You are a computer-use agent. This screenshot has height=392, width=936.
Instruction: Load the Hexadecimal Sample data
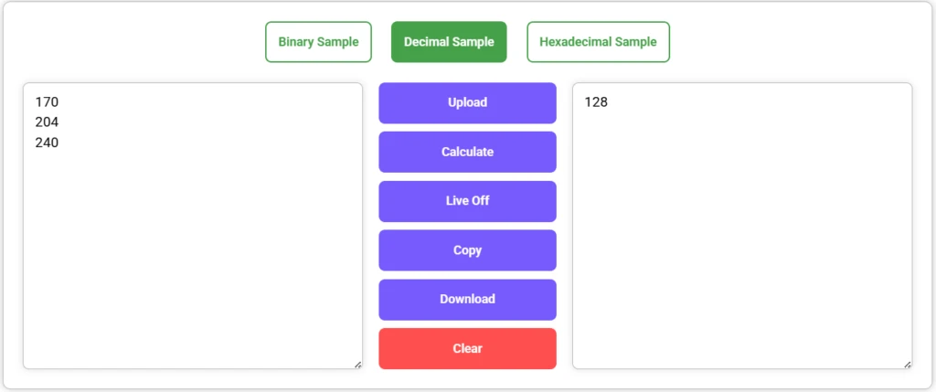[598, 42]
